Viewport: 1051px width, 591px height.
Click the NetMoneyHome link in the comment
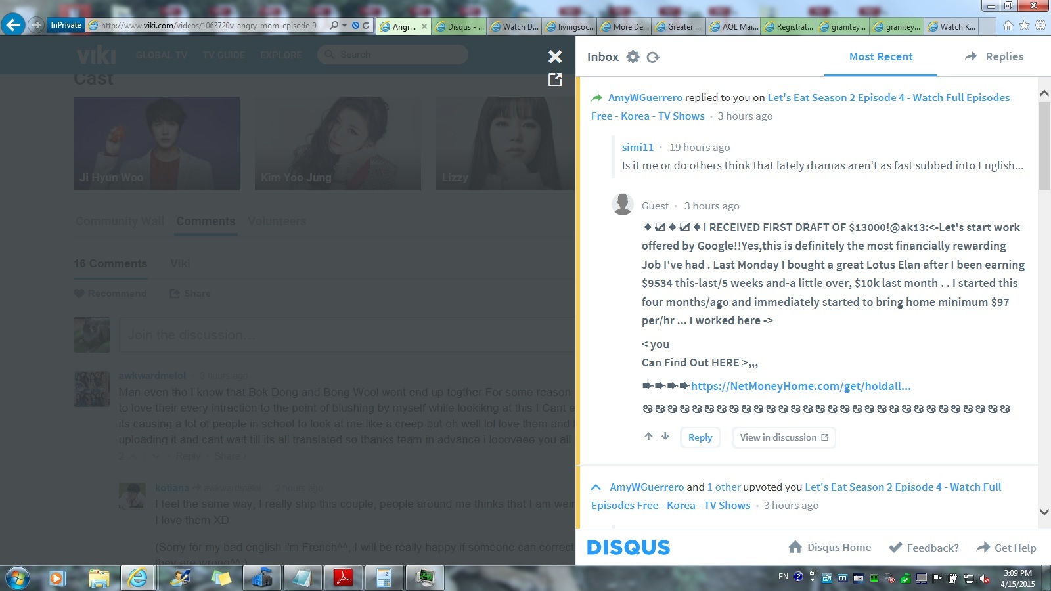pos(801,386)
